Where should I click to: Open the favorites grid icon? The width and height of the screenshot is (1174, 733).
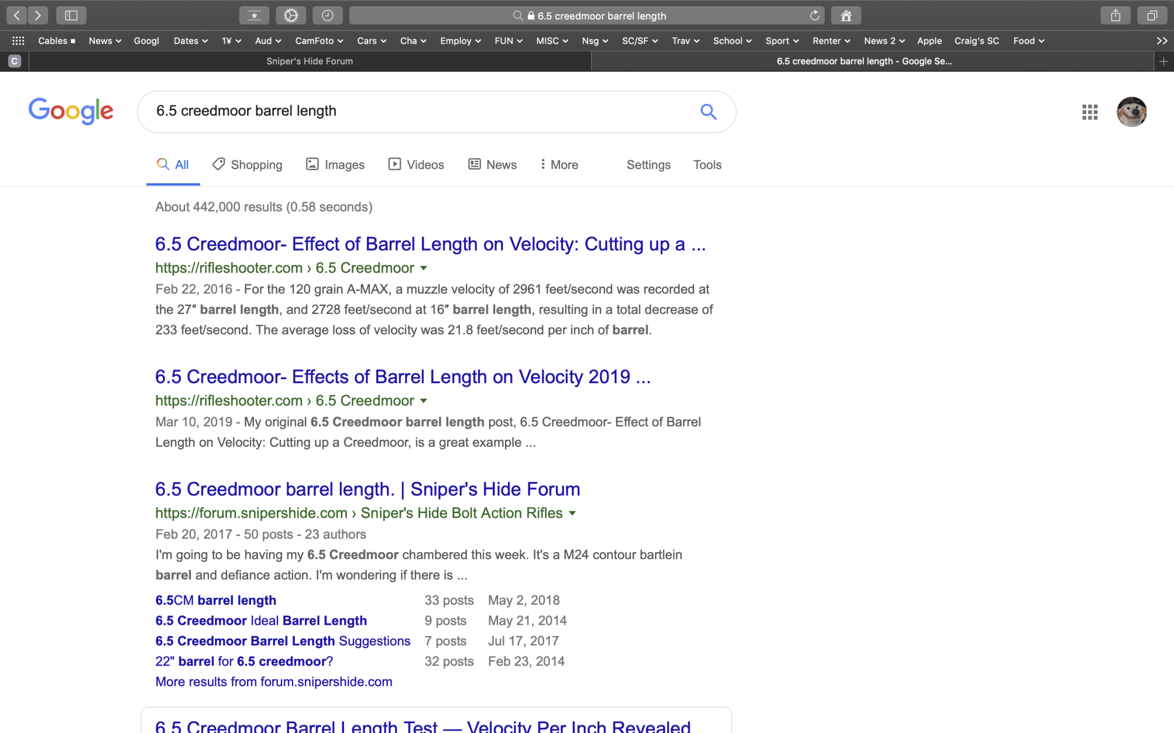pos(18,41)
